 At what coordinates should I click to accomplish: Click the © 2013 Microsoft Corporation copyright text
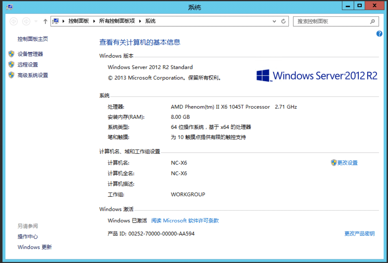pos(165,78)
